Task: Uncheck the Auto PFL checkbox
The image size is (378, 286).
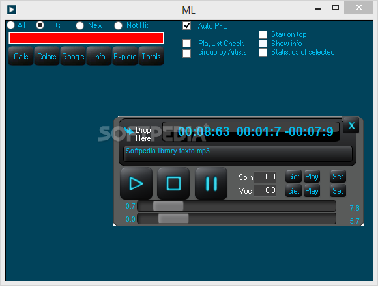Action: (x=186, y=26)
